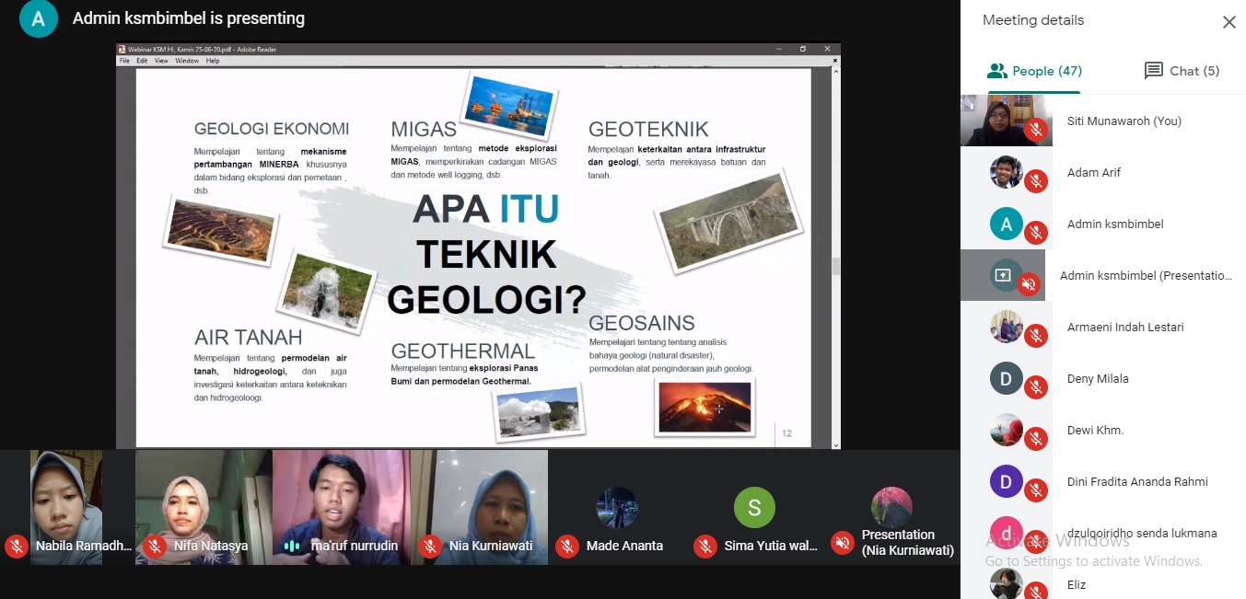
Task: Click the muted audio icon on Admin ksmbimbel presentation
Action: coord(1029,284)
